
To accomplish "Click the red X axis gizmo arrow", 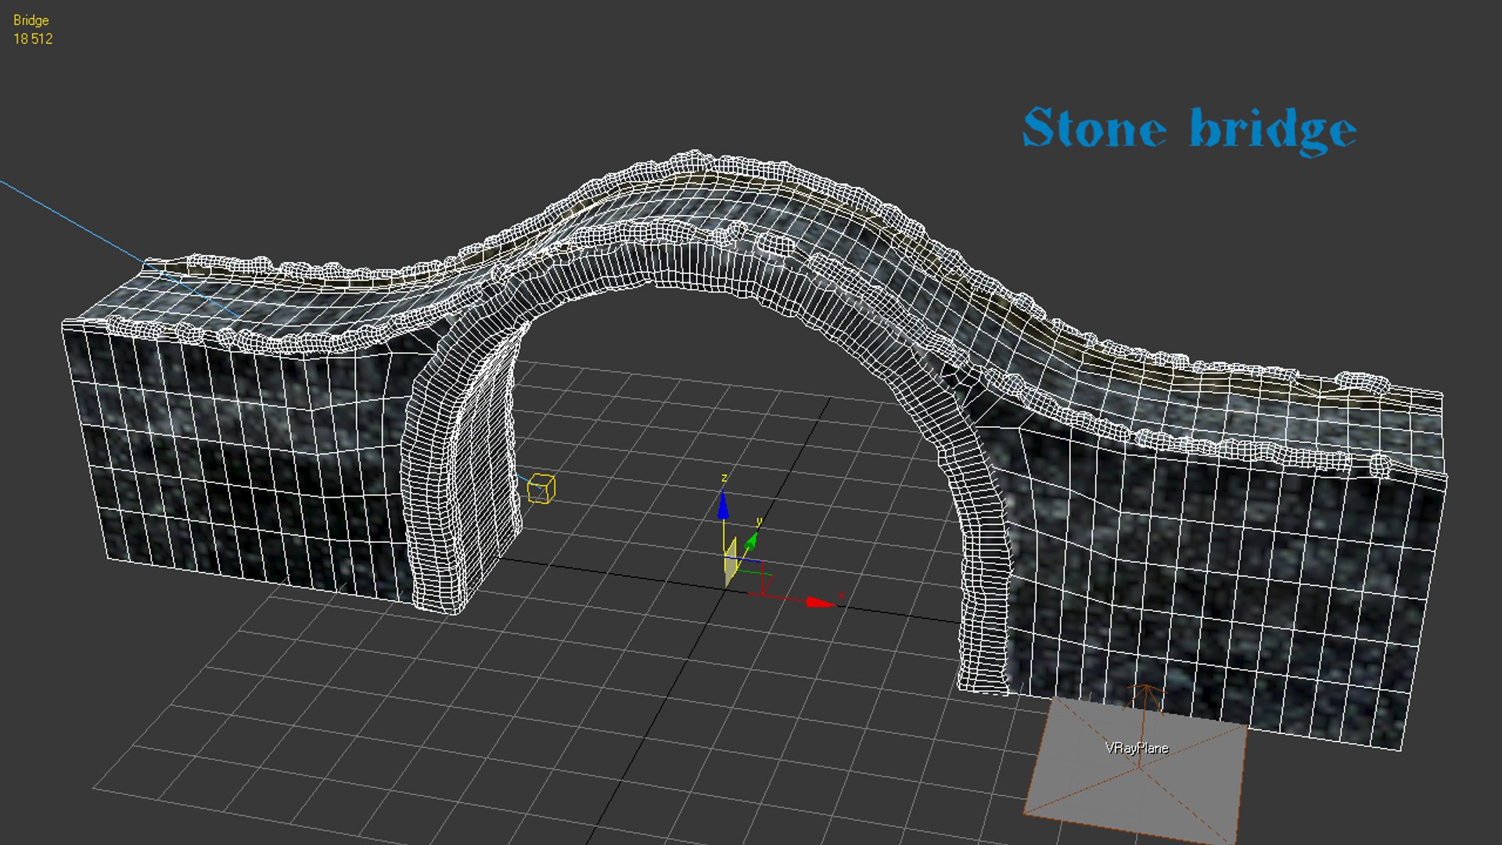I will point(820,602).
